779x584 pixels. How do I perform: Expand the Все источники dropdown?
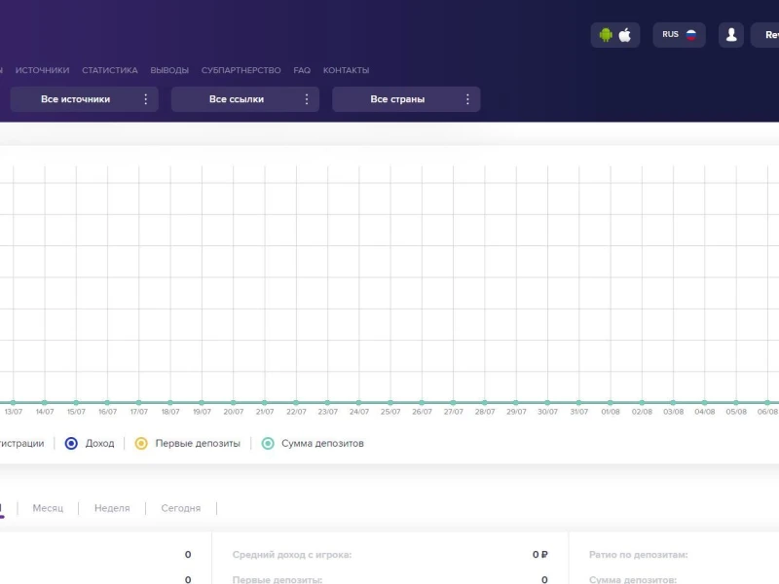[x=76, y=99]
